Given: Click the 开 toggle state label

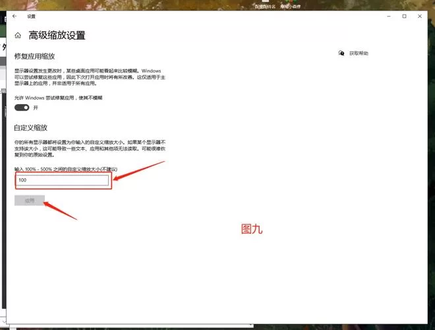Looking at the screenshot, I should click(x=36, y=108).
